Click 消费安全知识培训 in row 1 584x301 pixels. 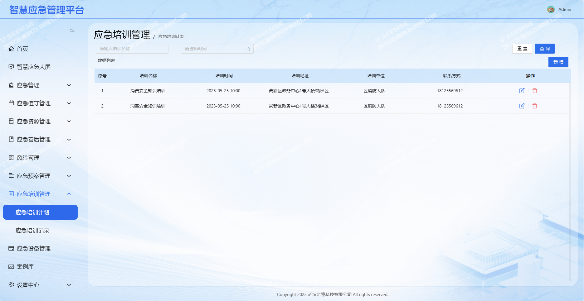[x=148, y=91]
